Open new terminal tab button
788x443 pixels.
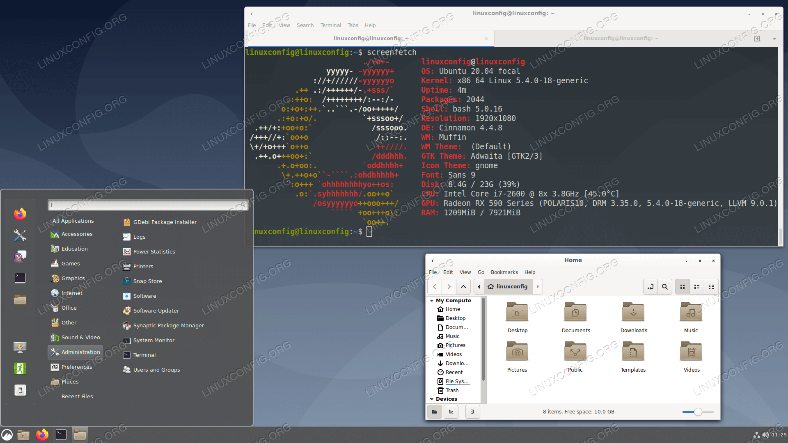click(757, 39)
